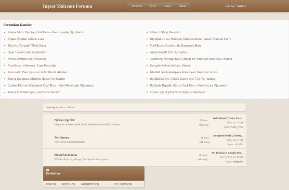The height and width of the screenshot is (190, 289).
Task: Open last post Instagram Profil Ziyaretç..
Action: (228, 136)
